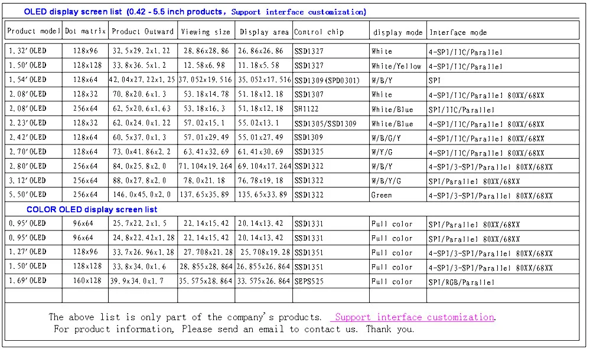Select the Display area column header

pos(263,31)
